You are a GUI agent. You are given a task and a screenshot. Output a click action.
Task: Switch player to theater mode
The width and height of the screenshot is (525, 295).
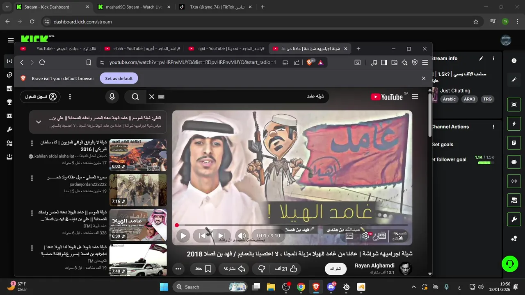[382, 236]
